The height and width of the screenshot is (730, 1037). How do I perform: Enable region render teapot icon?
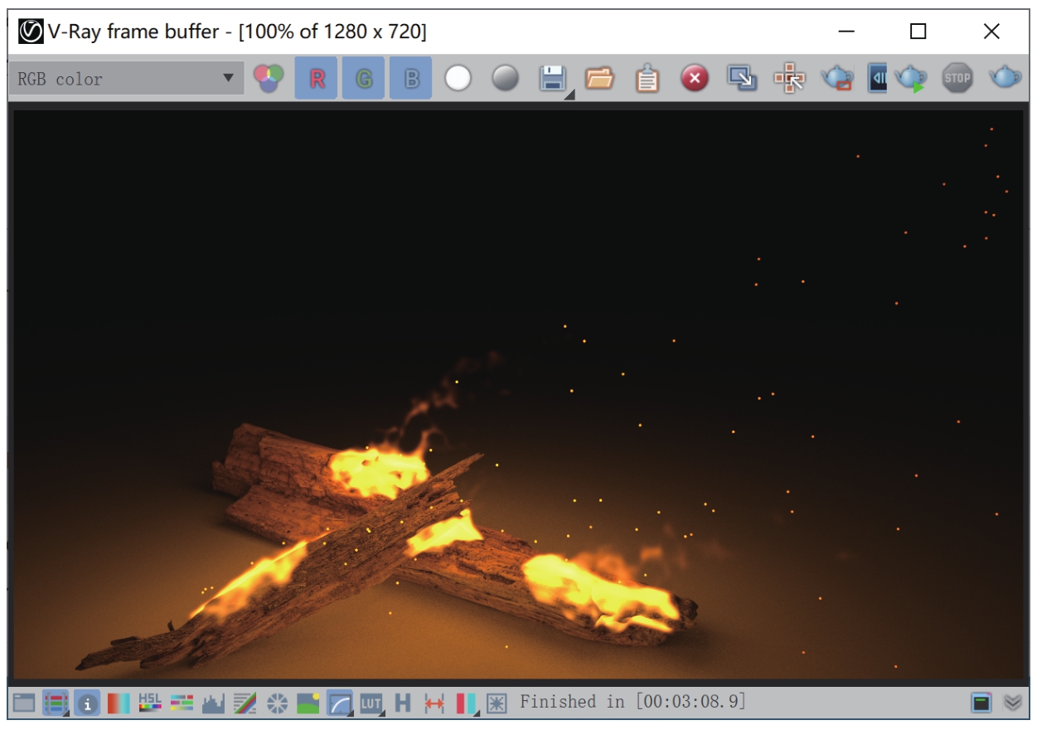tap(837, 79)
